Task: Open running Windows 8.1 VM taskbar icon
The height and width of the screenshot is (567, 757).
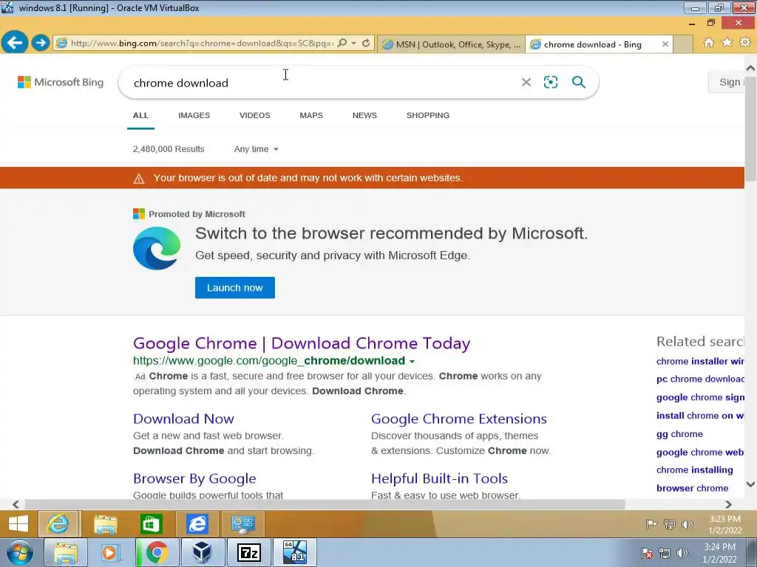Action: [x=295, y=552]
